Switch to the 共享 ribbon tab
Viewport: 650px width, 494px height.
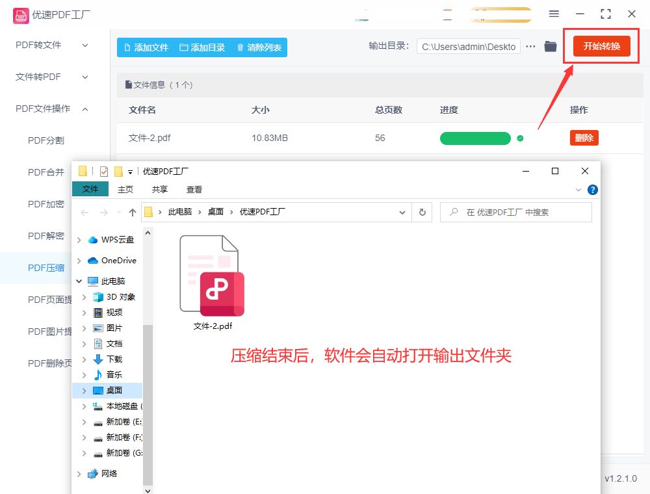160,189
